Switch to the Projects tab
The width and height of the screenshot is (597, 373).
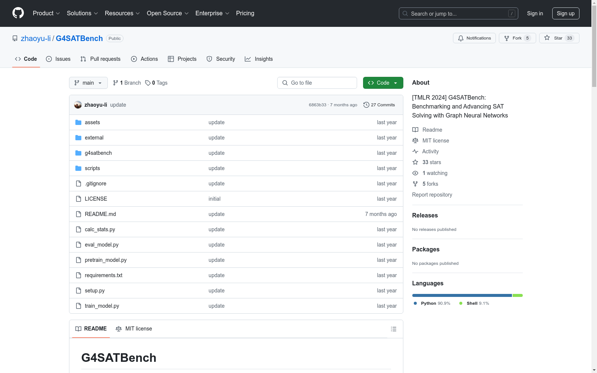182,59
